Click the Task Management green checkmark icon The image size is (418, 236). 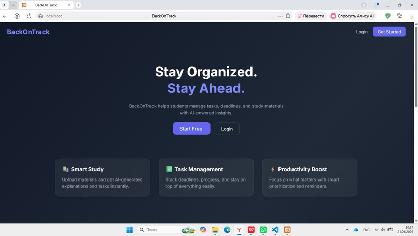click(x=169, y=169)
